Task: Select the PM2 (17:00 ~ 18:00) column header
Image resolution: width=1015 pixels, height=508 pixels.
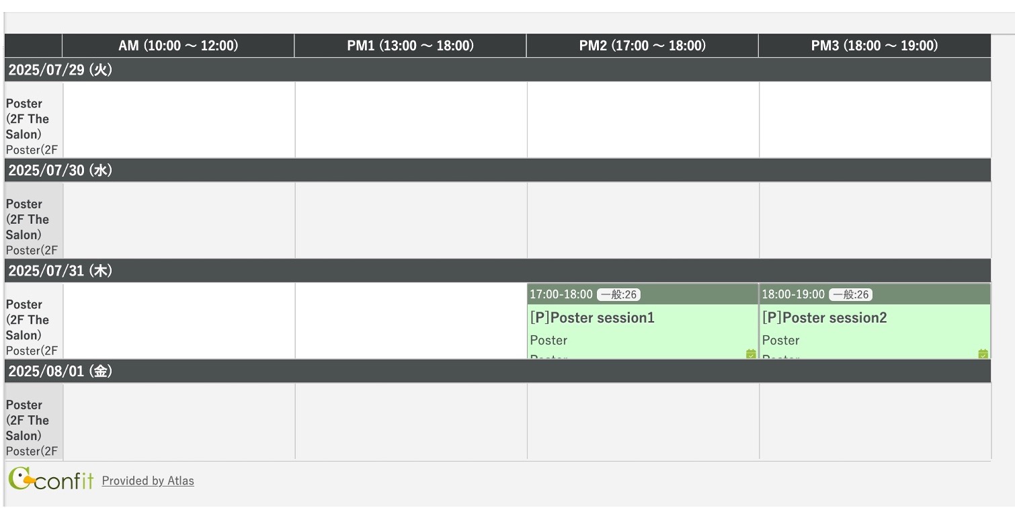Action: tap(643, 46)
